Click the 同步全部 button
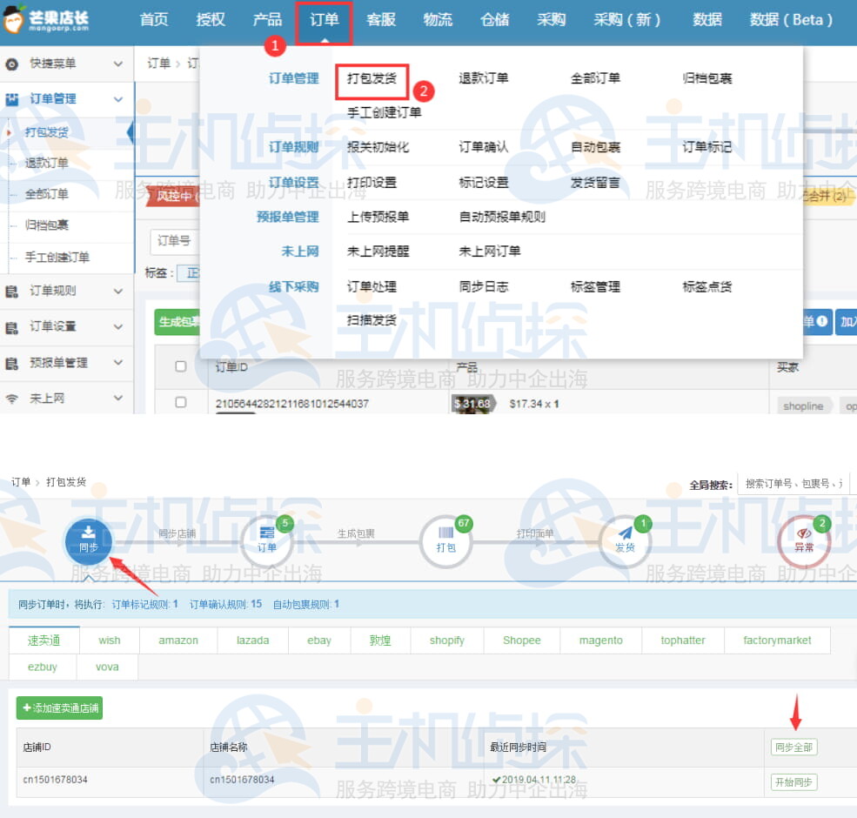Viewport: 857px width, 818px height. [793, 748]
